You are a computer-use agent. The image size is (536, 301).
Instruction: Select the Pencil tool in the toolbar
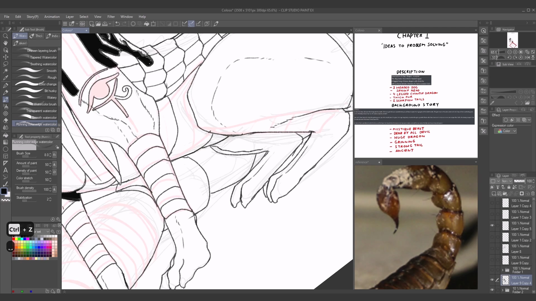5,92
